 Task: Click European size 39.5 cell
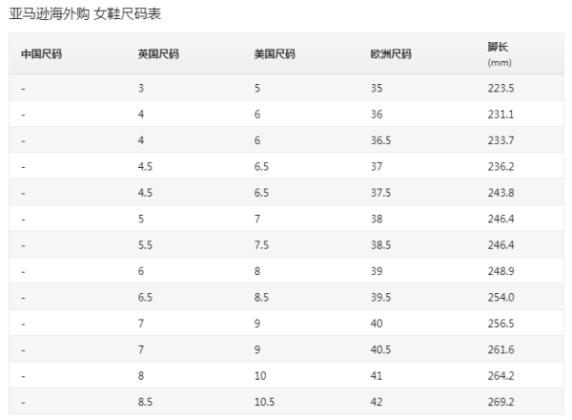pos(380,297)
